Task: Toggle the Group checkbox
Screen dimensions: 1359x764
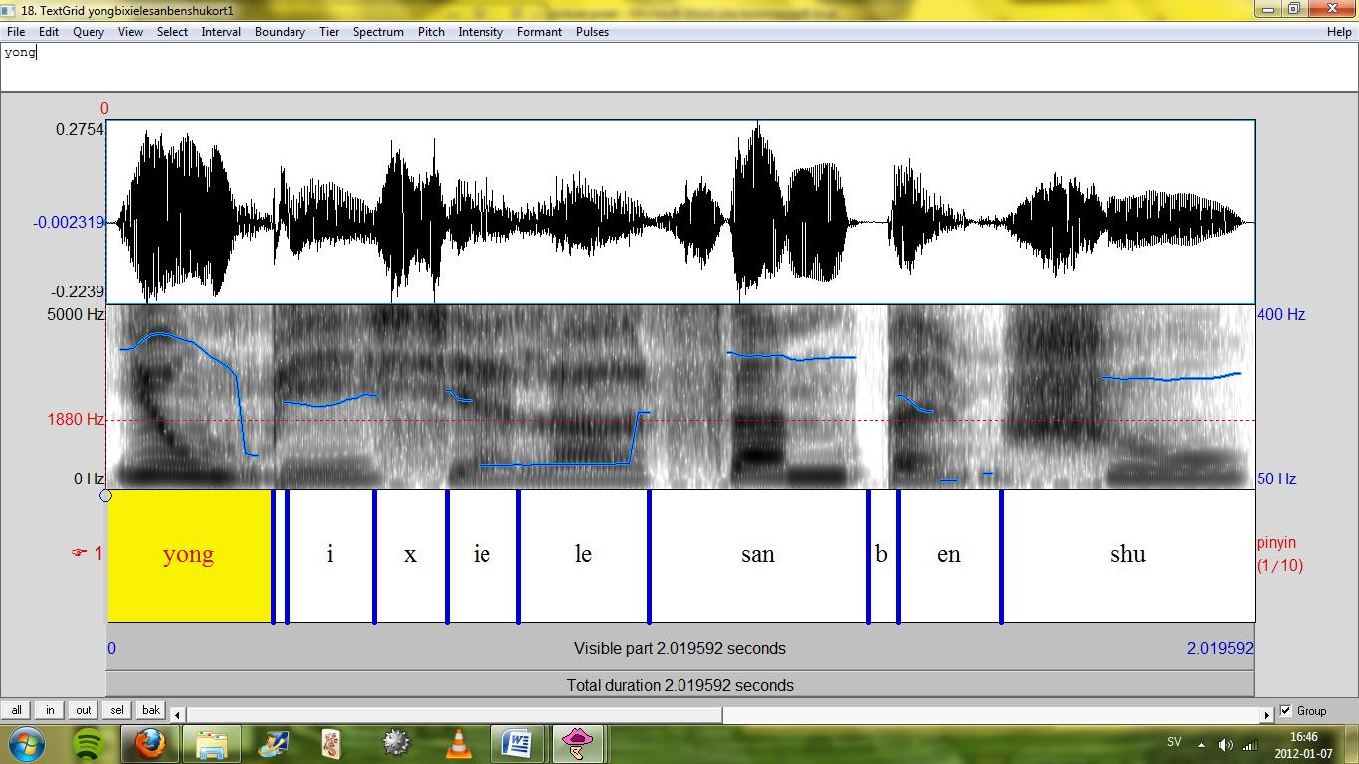Action: coord(1286,710)
